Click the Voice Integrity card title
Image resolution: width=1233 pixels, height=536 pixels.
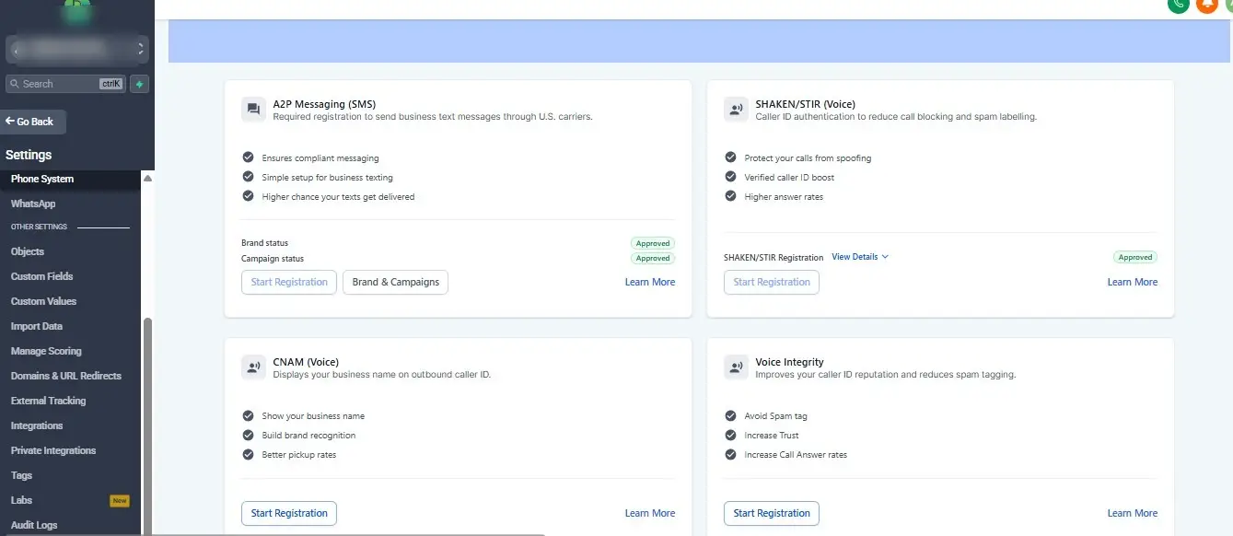[x=790, y=362]
